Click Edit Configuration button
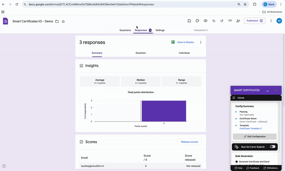The width and height of the screenshot is (285, 171). click(x=255, y=136)
